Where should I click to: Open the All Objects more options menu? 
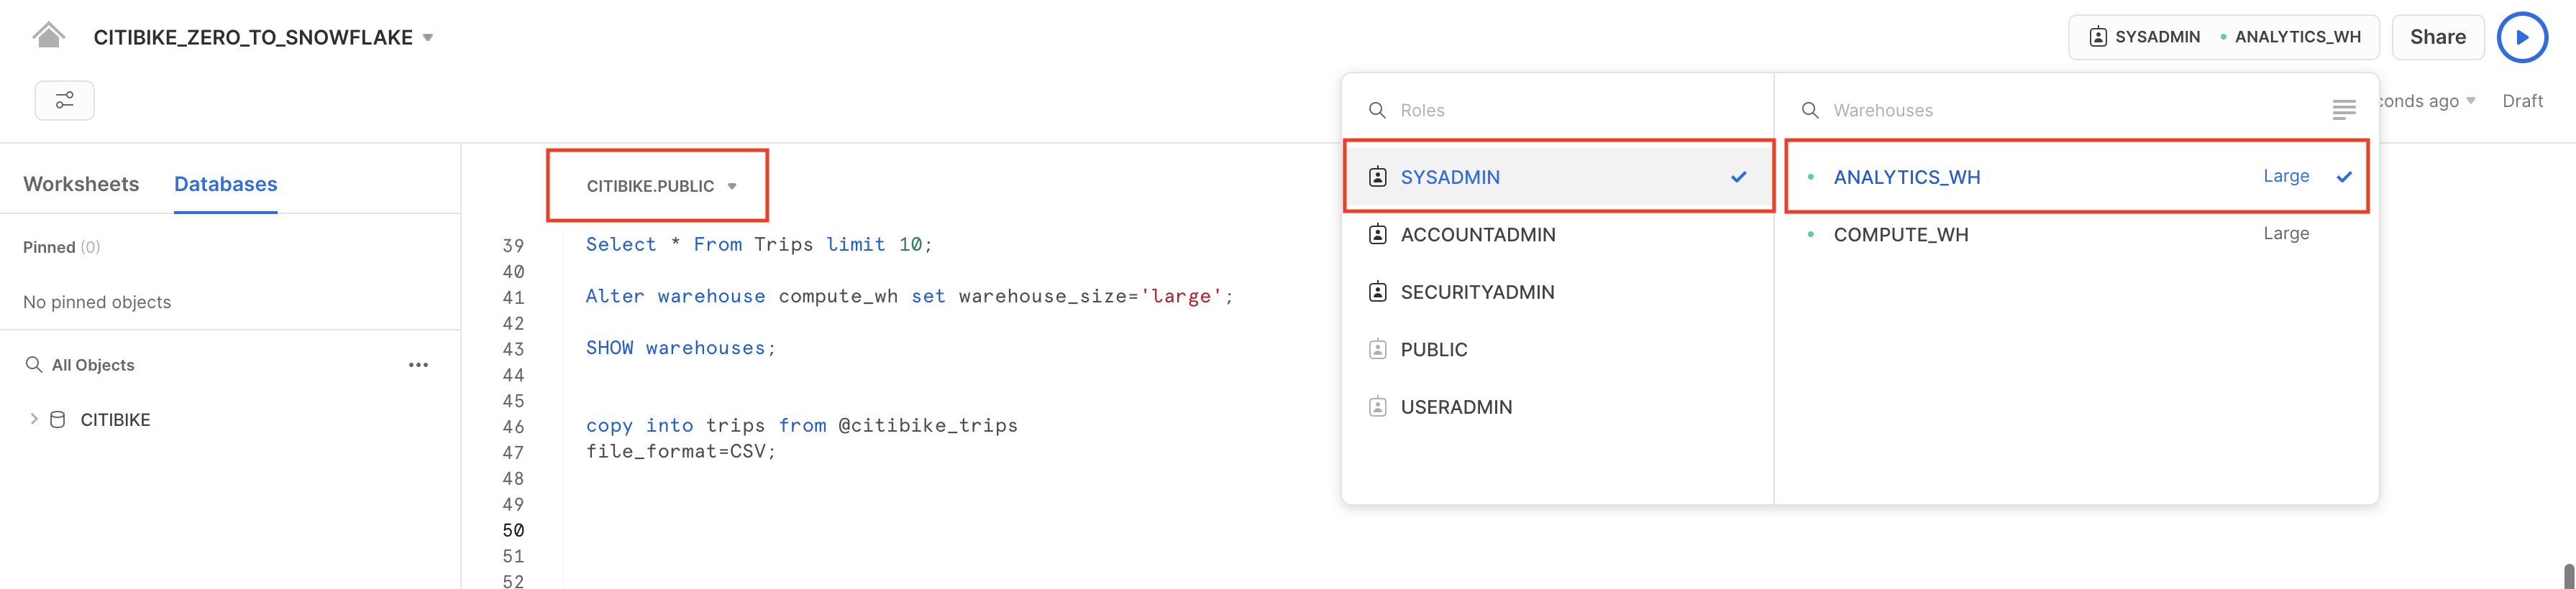(418, 364)
